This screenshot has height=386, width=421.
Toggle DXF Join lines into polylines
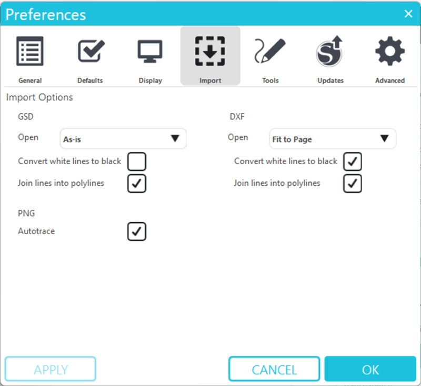[x=353, y=184]
